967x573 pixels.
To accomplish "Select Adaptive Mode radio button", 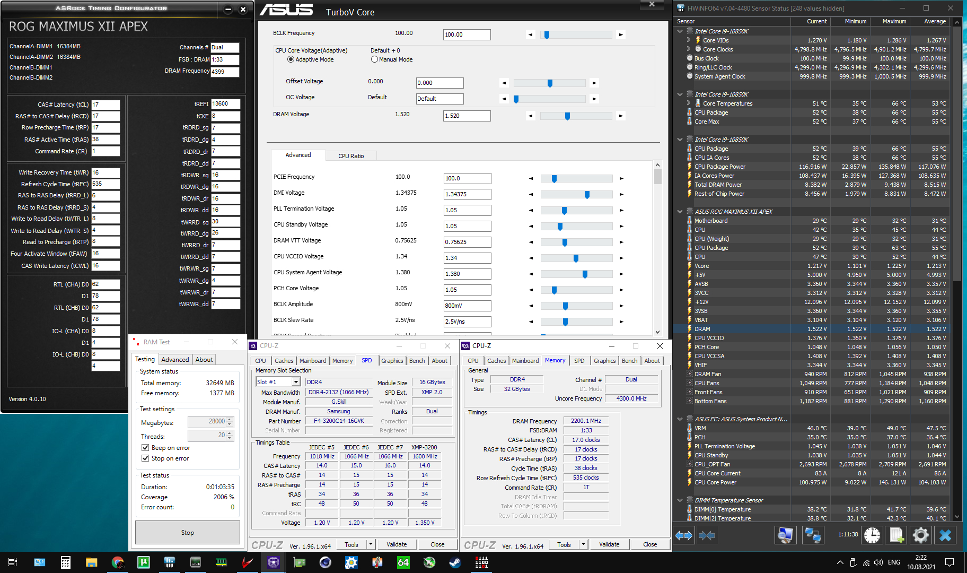I will pos(291,59).
